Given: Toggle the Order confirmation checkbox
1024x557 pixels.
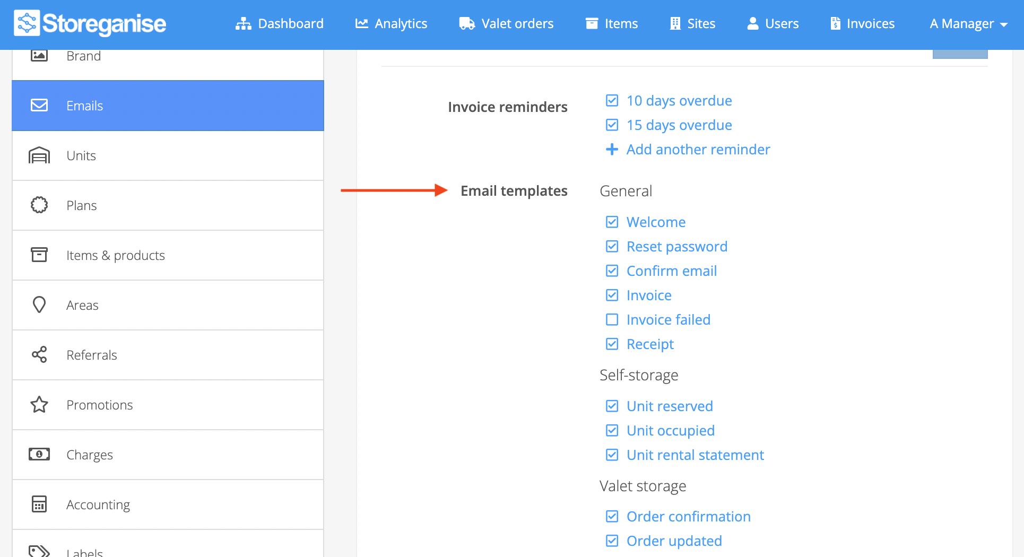Looking at the screenshot, I should (612, 517).
